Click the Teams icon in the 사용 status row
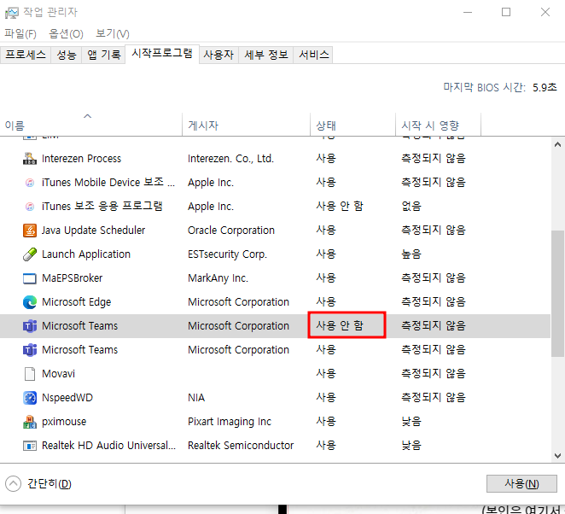 point(30,349)
